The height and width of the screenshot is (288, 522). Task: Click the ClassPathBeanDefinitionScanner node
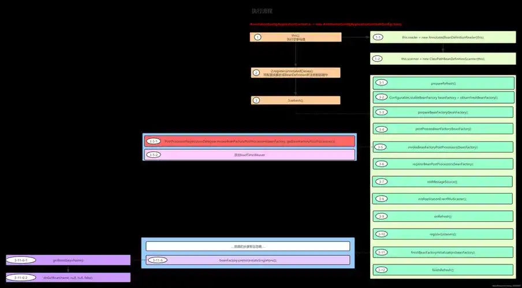pos(443,59)
